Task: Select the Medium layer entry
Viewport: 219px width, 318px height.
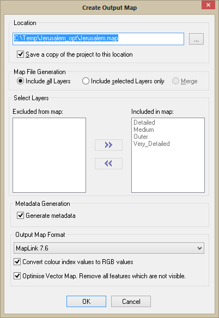Action: pyautogui.click(x=144, y=130)
